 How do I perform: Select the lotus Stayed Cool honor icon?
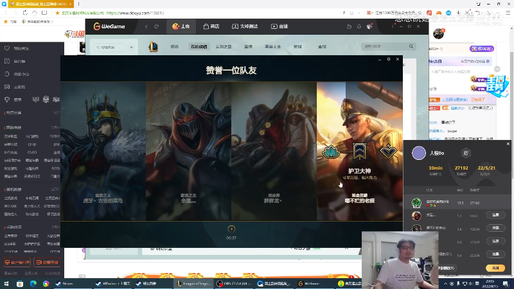(331, 152)
